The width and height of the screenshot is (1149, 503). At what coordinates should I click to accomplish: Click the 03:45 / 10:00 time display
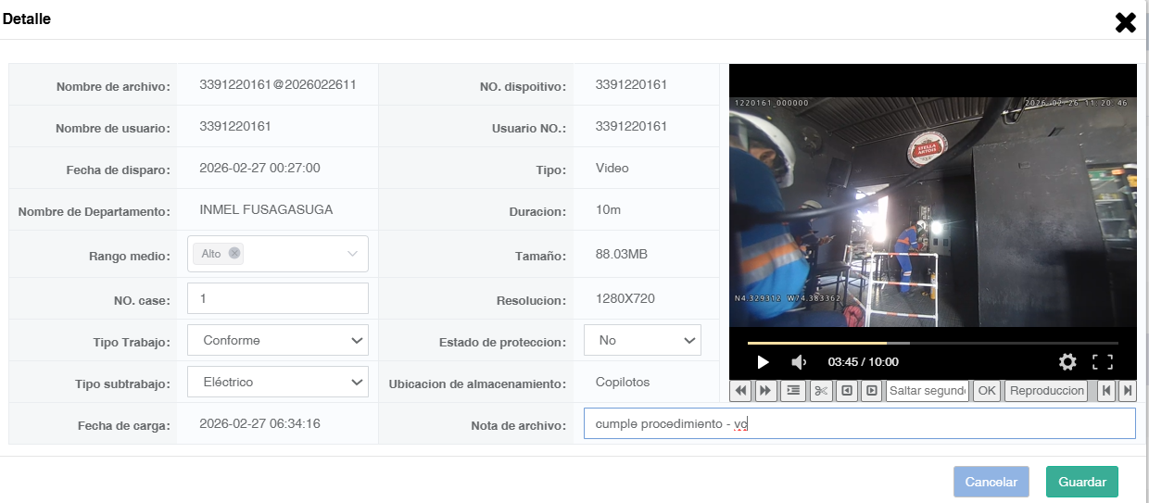(x=863, y=362)
